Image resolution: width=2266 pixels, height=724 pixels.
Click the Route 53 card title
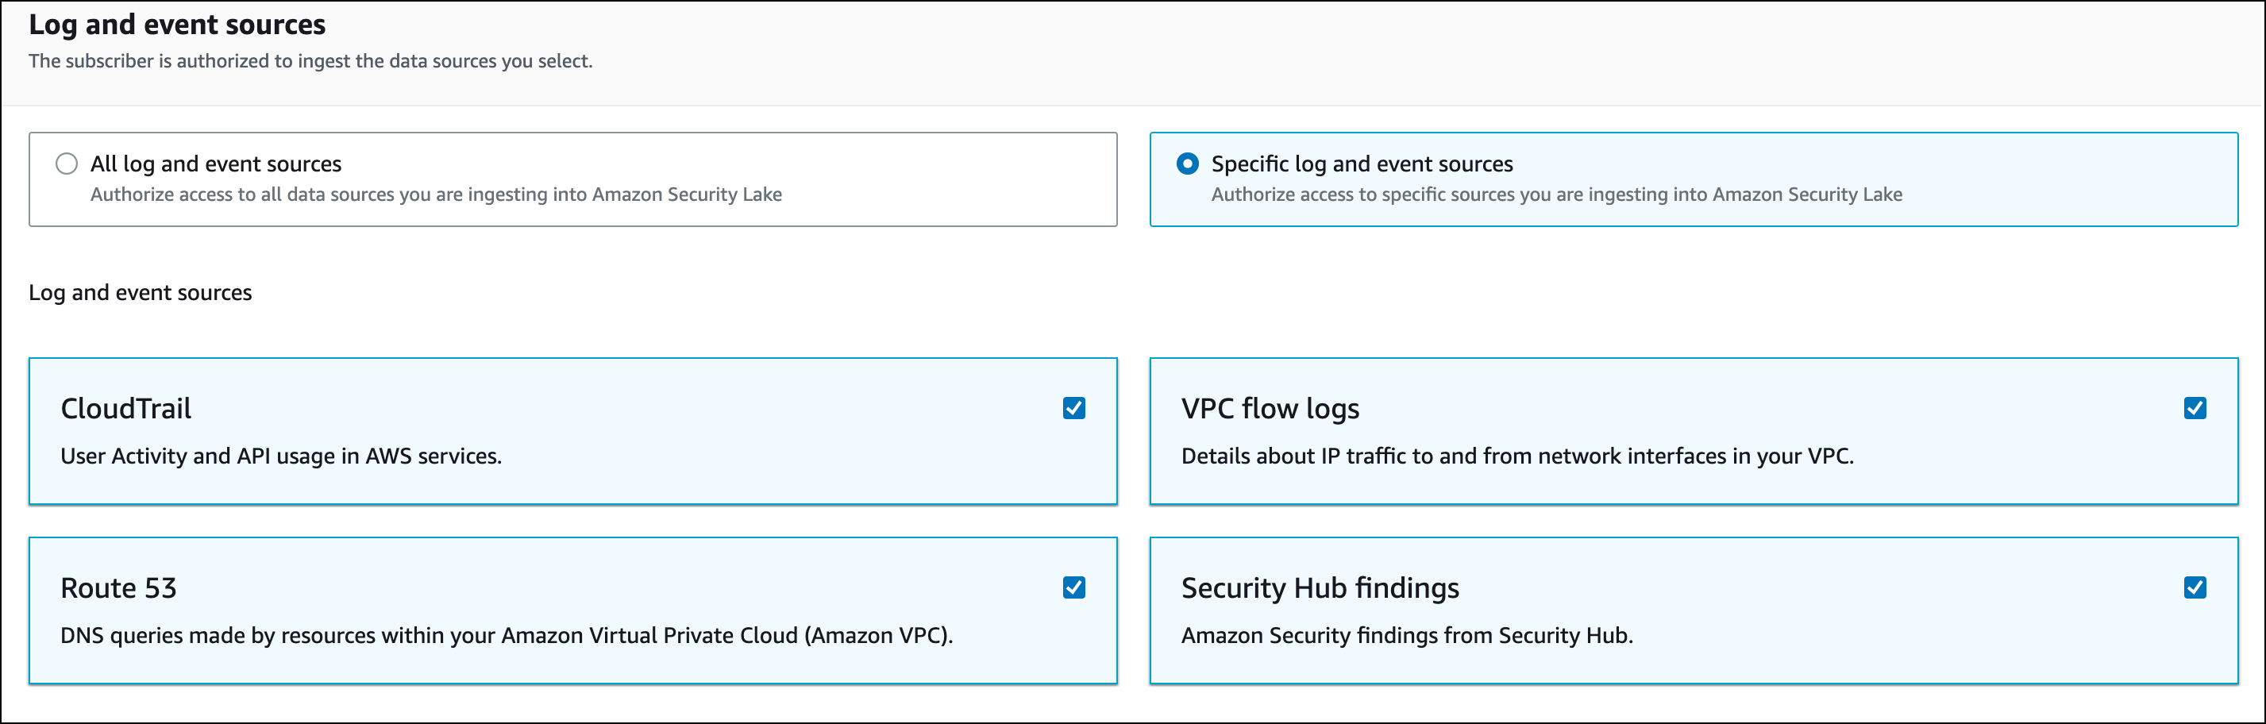119,588
